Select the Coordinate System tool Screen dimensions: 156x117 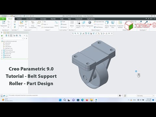[48, 27]
